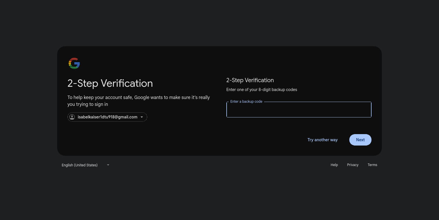
Task: Click the "Enter a backup code" field label
Action: pos(246,102)
